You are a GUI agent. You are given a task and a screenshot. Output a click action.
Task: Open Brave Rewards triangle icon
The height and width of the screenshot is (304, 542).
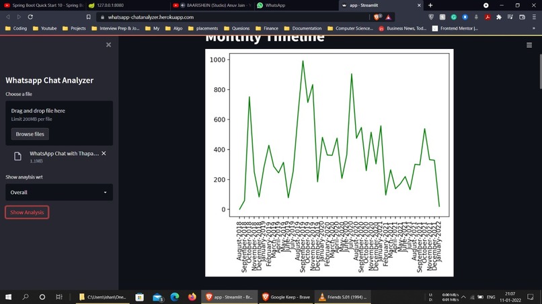pyautogui.click(x=389, y=17)
